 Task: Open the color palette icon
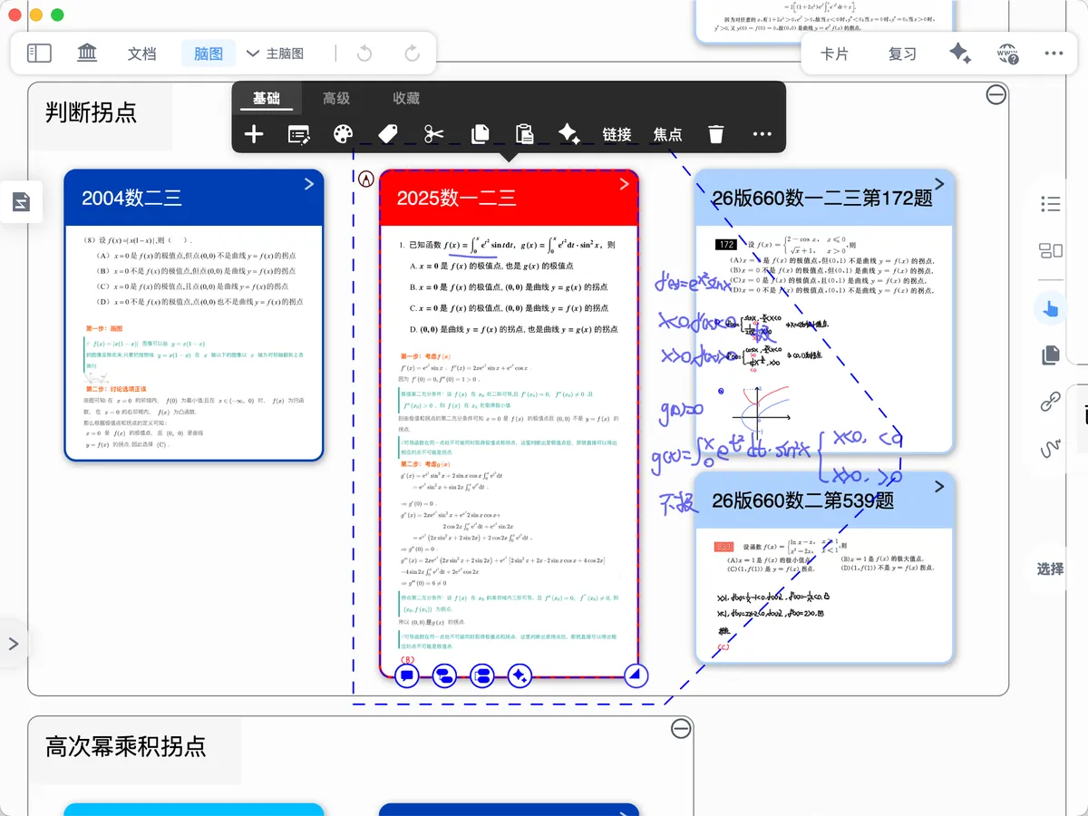click(x=343, y=134)
